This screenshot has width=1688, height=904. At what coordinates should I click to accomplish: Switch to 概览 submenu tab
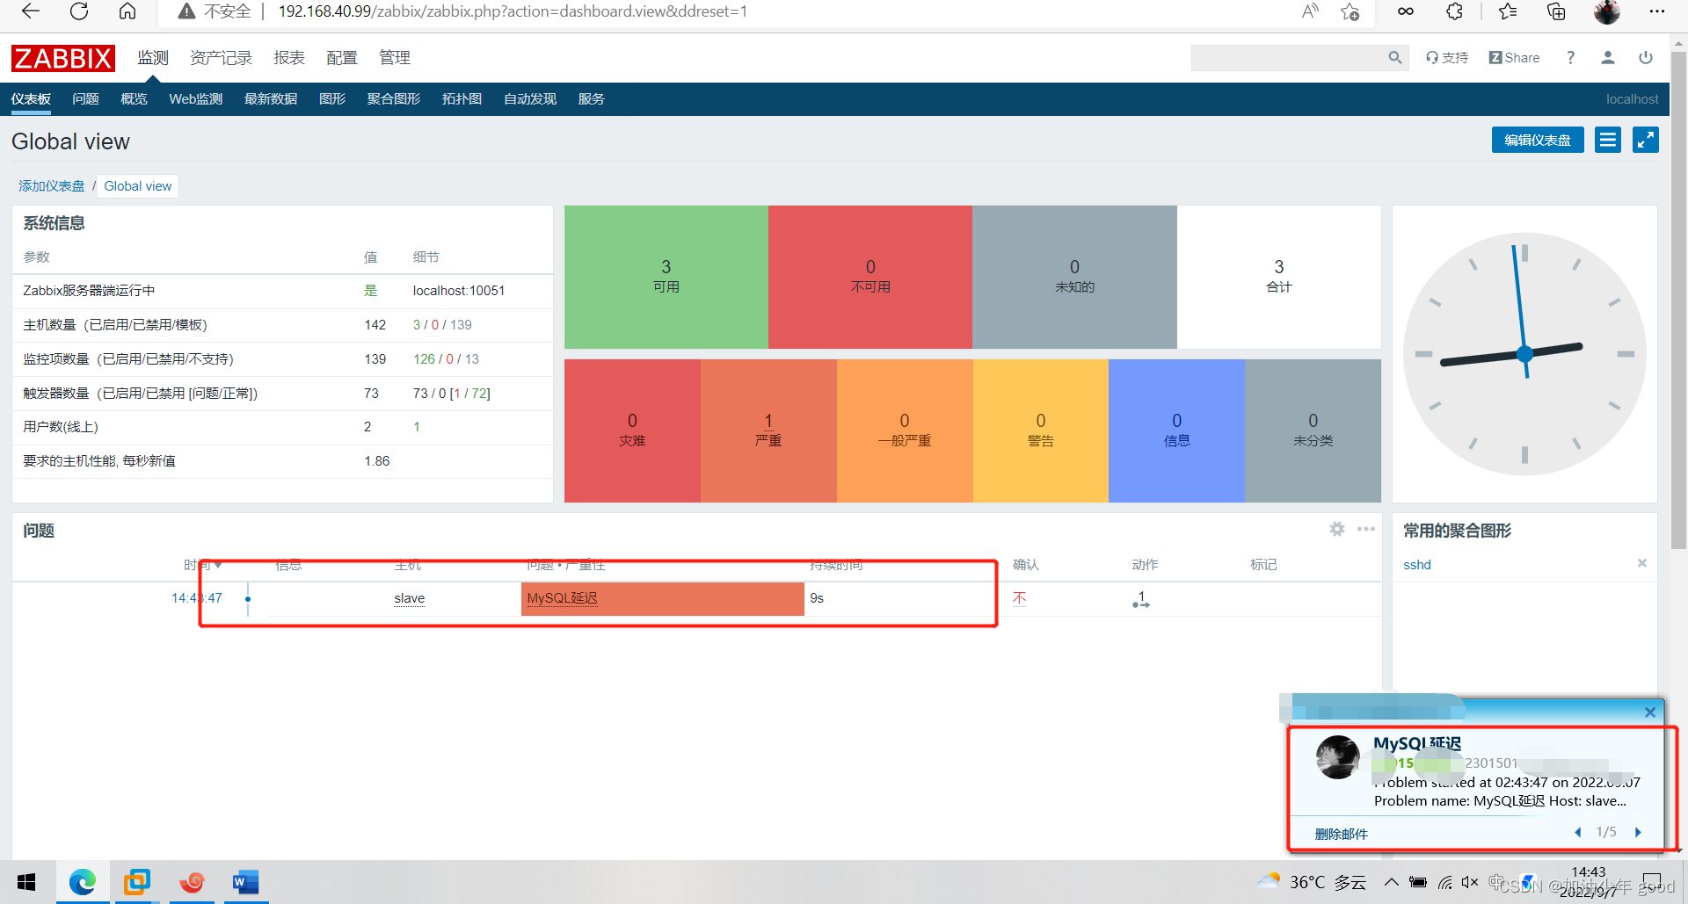click(134, 99)
